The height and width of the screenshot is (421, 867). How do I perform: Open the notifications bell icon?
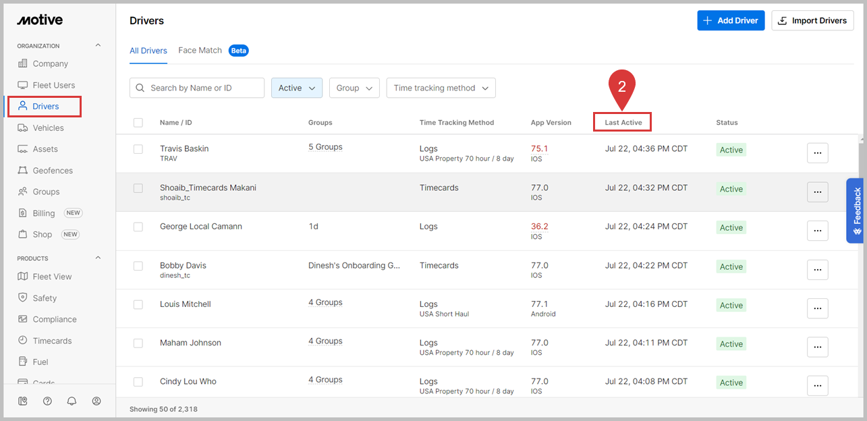pyautogui.click(x=72, y=401)
